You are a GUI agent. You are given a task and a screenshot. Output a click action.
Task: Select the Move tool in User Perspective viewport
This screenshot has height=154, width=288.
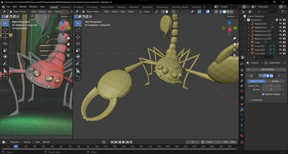coord(78,37)
